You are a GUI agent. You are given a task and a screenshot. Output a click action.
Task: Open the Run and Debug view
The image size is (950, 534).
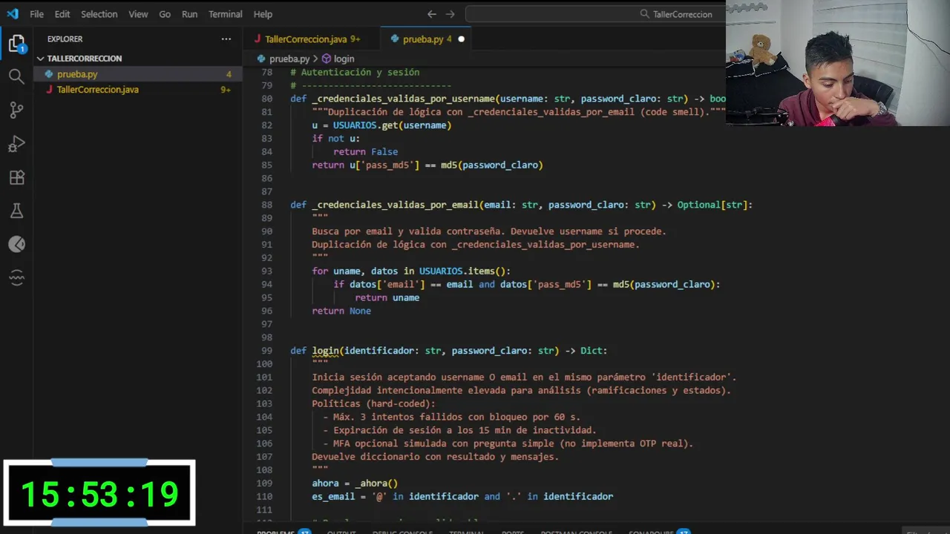[16, 144]
